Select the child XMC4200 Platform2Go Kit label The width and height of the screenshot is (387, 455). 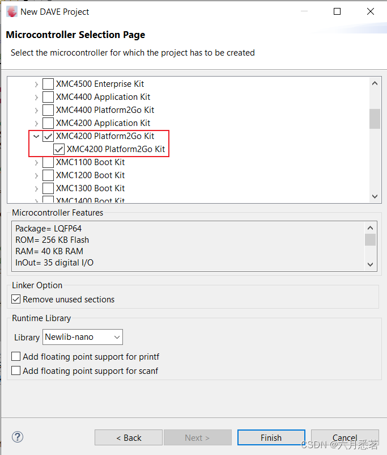pyautogui.click(x=116, y=149)
